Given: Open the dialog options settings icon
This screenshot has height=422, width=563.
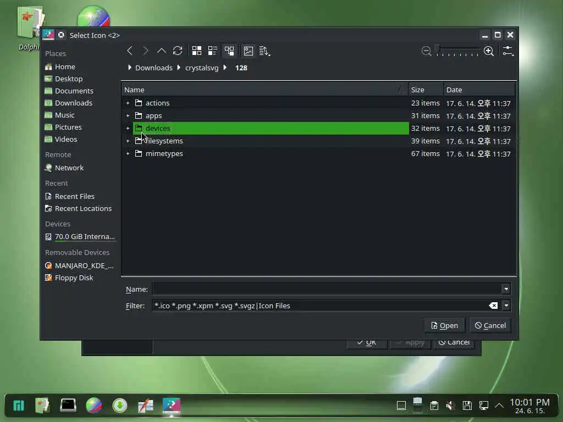Looking at the screenshot, I should tap(508, 51).
